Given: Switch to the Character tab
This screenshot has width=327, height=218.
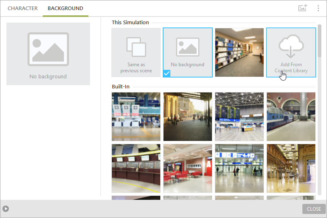Looking at the screenshot, I should [x=23, y=8].
